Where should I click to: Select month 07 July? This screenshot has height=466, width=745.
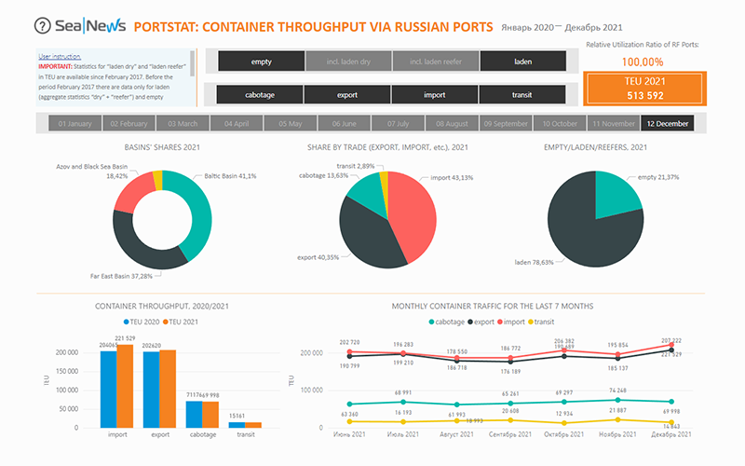[398, 123]
